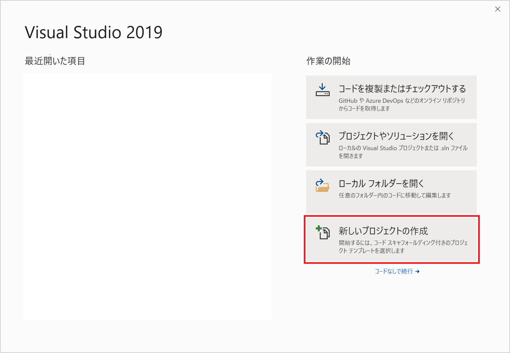Click the 作業の開始 heading
Image resolution: width=510 pixels, height=353 pixels.
pos(328,61)
